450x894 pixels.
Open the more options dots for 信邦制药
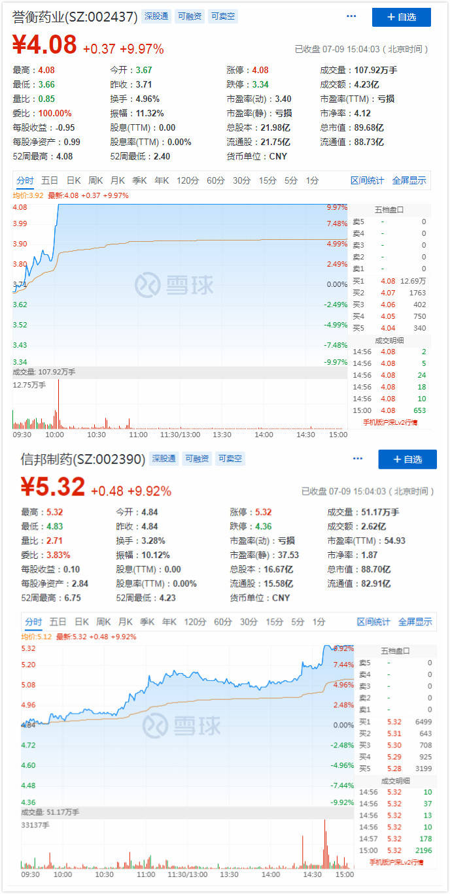357,459
